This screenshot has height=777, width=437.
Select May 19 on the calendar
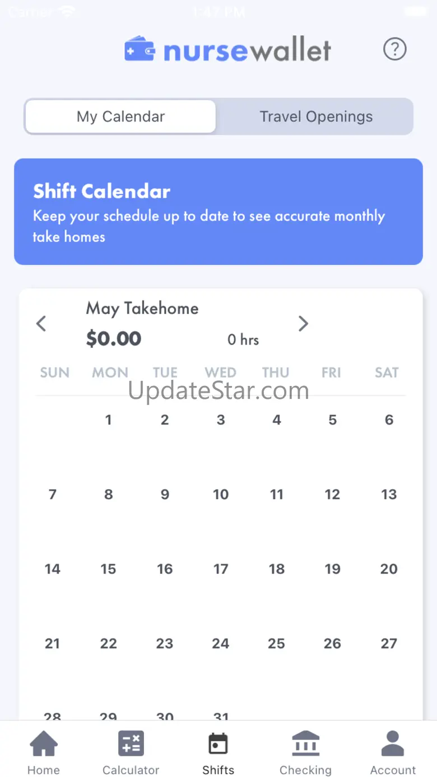pos(333,569)
